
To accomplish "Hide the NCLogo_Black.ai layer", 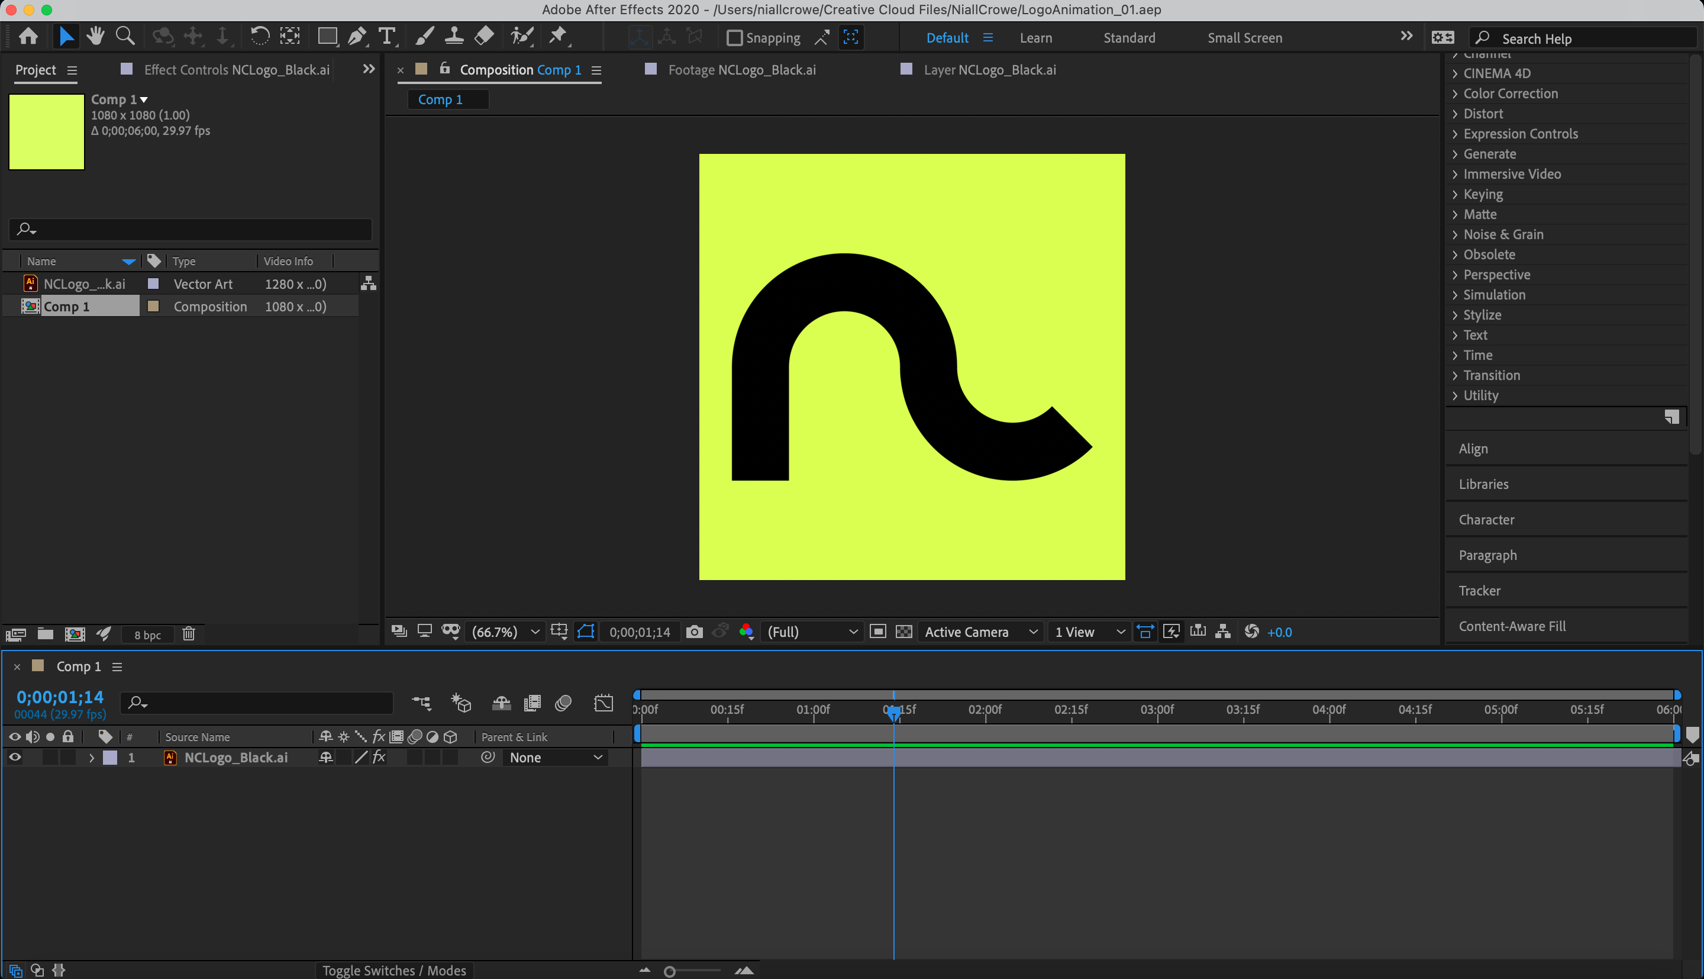I will click(15, 757).
